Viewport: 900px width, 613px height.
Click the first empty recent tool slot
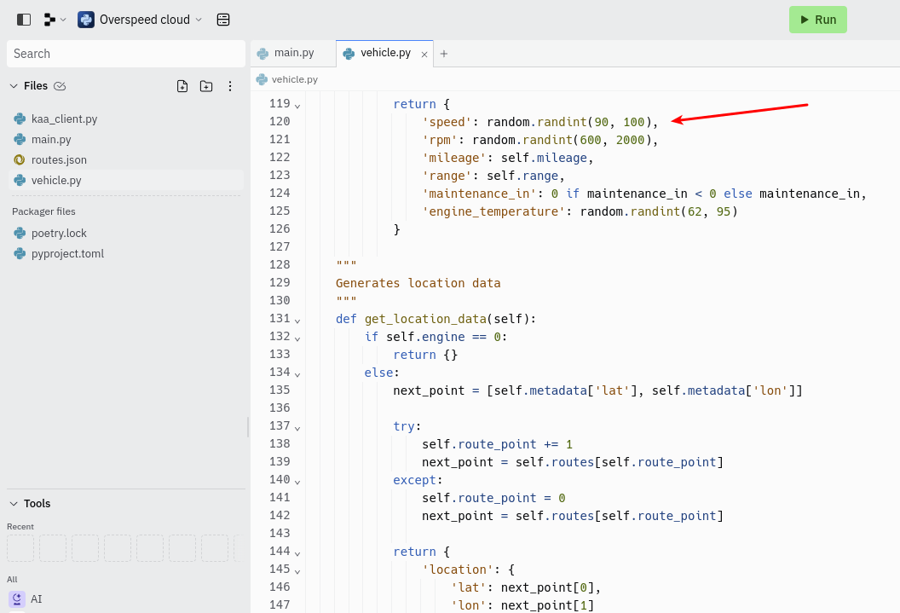click(20, 548)
